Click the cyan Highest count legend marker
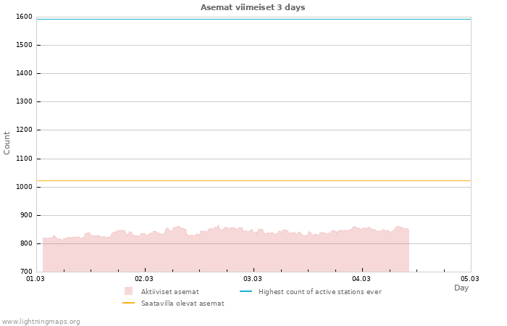 pos(246,291)
